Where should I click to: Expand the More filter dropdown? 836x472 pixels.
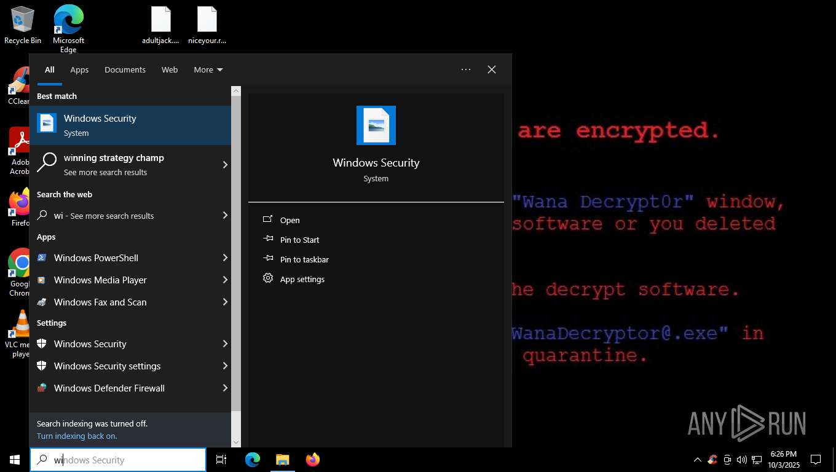pyautogui.click(x=208, y=69)
